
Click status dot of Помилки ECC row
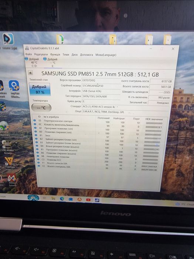coord(38,159)
